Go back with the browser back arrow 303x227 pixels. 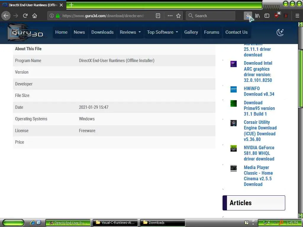tap(6, 16)
